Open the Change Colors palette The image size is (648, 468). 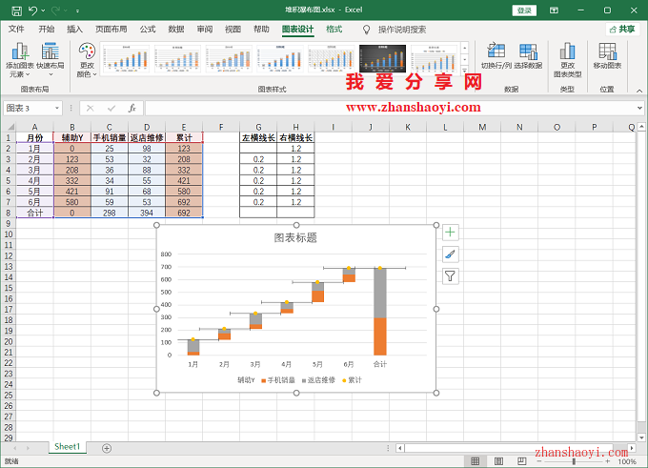[x=87, y=60]
